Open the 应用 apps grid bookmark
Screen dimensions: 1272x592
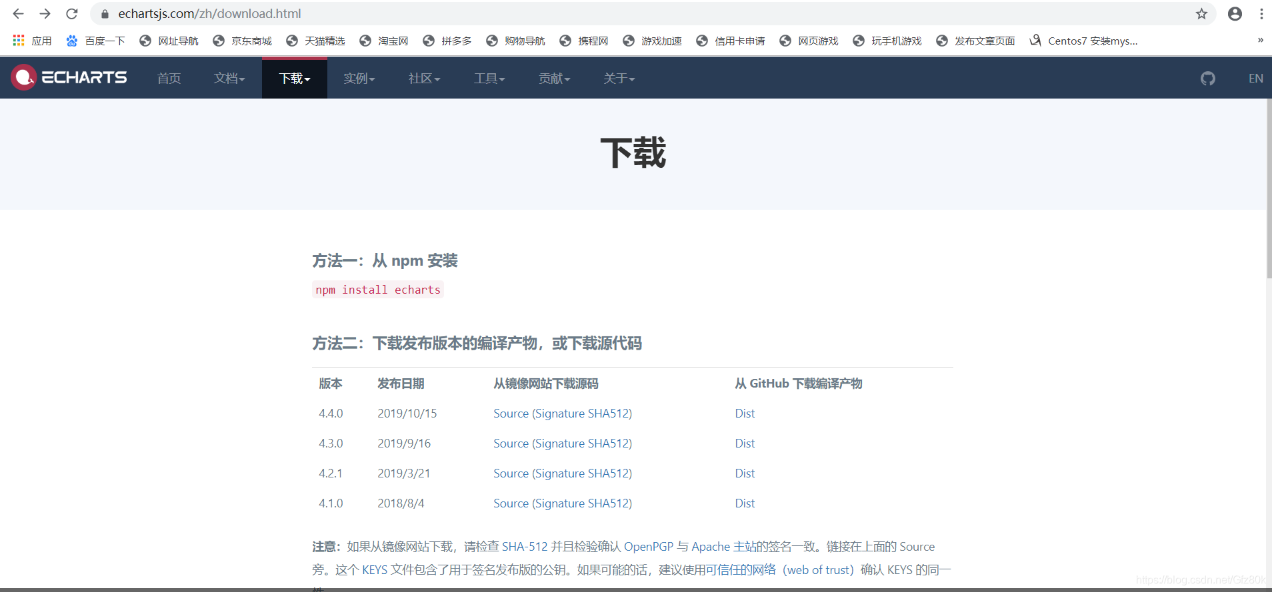click(x=32, y=41)
